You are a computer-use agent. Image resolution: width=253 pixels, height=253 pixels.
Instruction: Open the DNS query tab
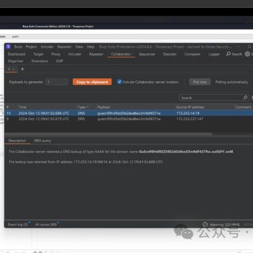click(43, 141)
